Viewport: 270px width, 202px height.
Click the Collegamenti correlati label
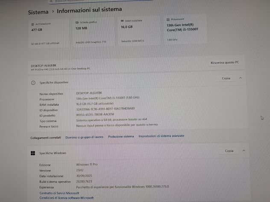46,138
